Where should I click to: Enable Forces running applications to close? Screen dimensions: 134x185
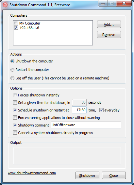click(15, 118)
